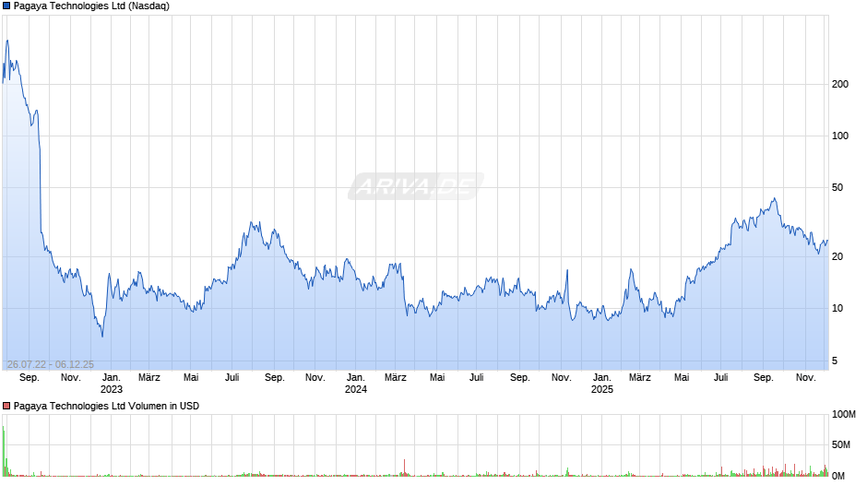Click the blue legend square for Pagaya Technologies

[x=6, y=6]
